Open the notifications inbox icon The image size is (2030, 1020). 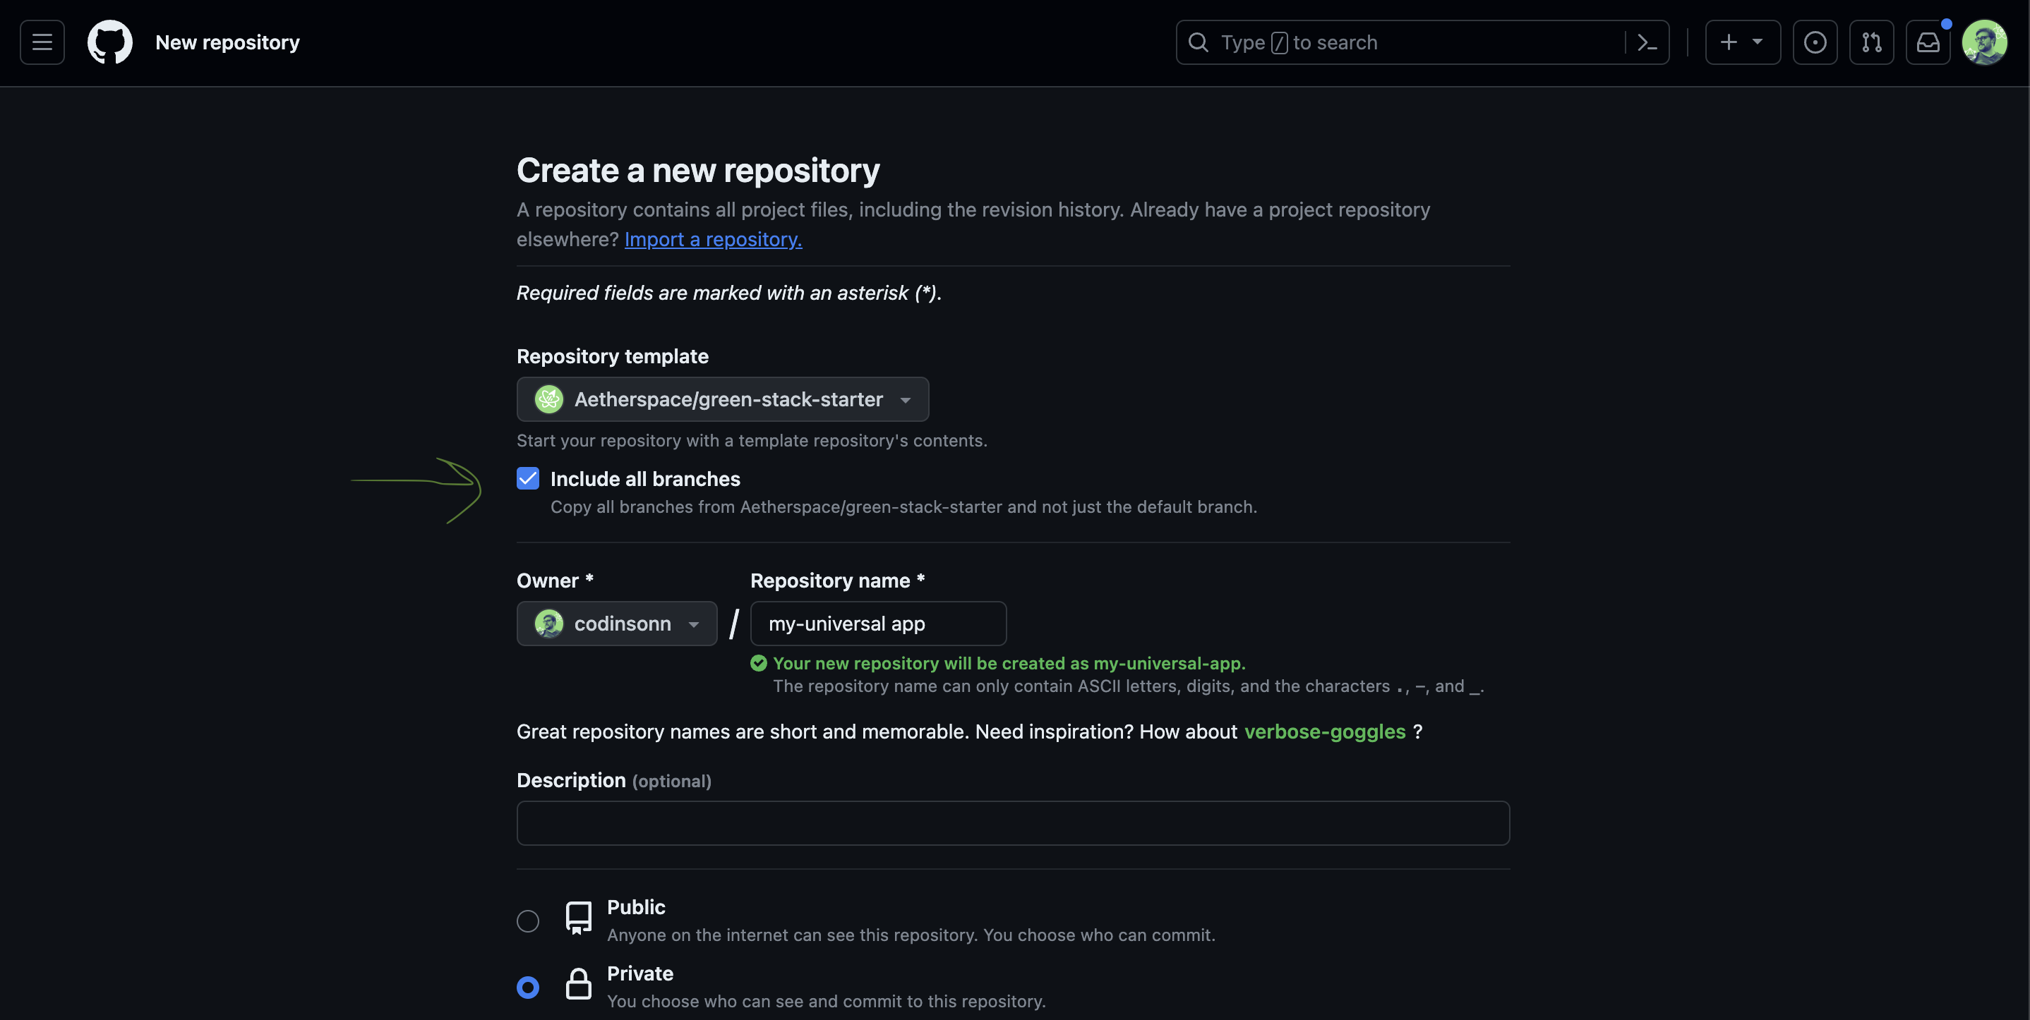tap(1928, 42)
